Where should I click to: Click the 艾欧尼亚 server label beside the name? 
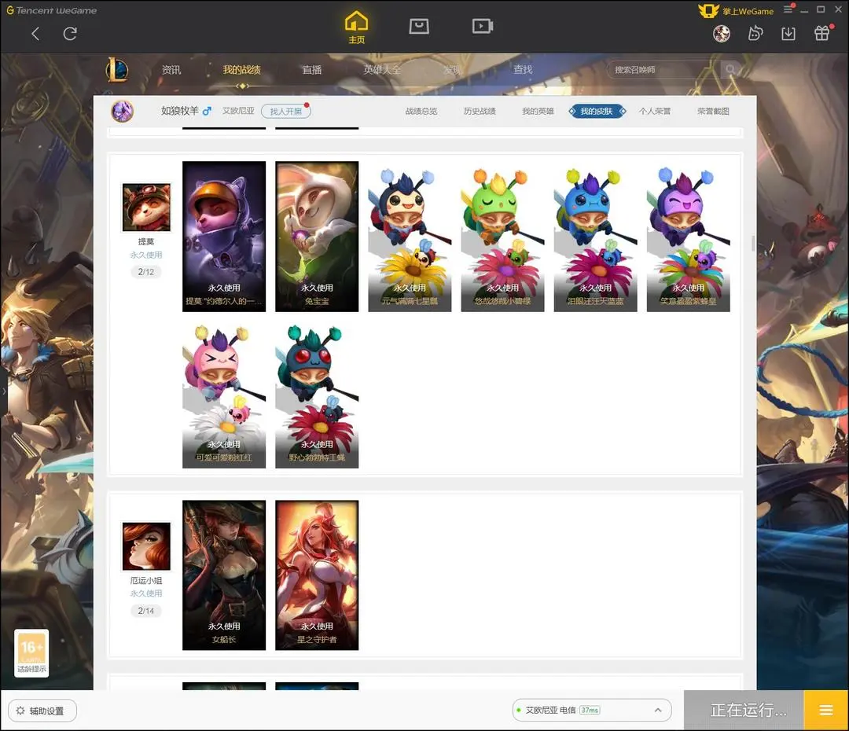click(x=238, y=111)
